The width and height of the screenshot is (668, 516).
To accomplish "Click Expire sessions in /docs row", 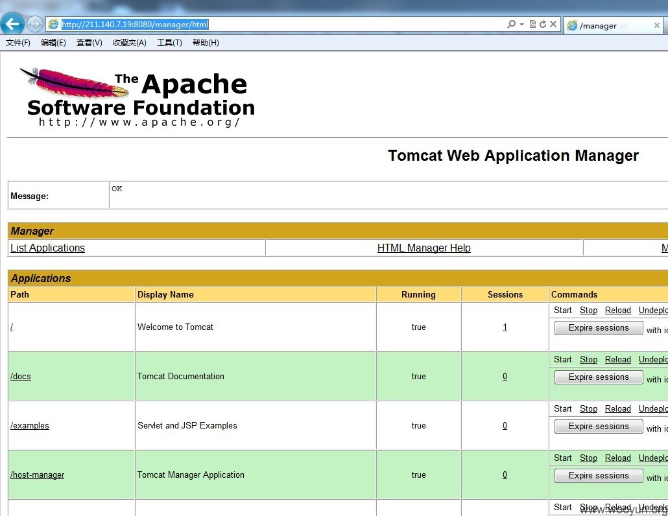I will click(599, 377).
